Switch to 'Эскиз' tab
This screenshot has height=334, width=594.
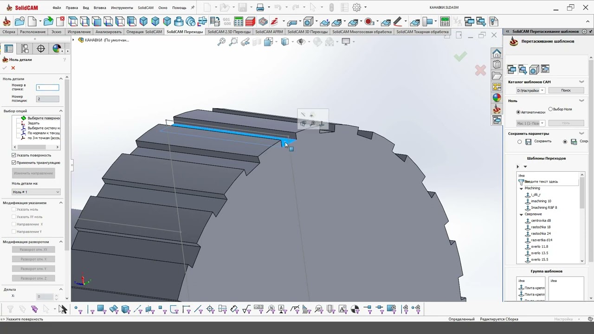coord(56,32)
